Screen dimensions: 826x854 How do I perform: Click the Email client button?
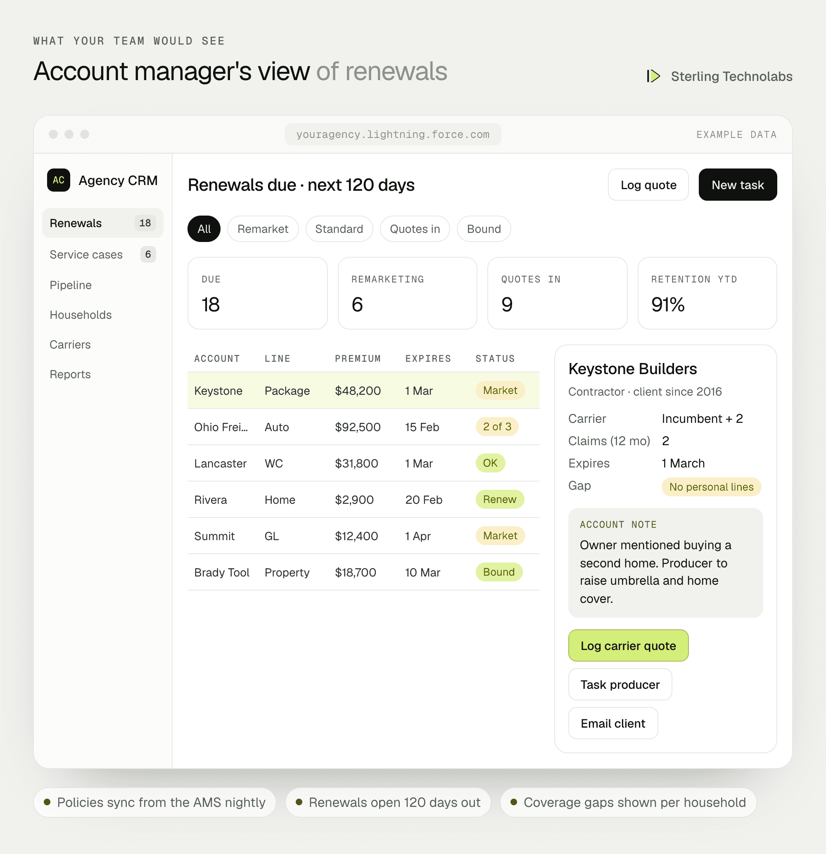coord(613,723)
